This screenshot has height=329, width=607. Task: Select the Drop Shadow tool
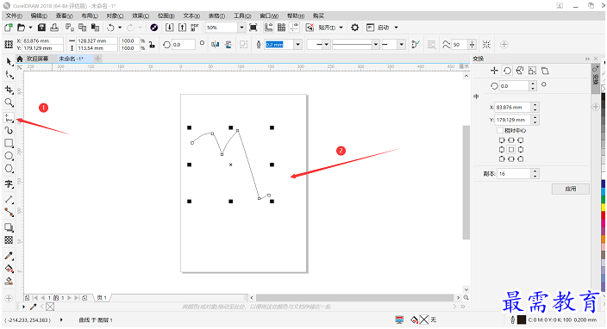[x=9, y=227]
